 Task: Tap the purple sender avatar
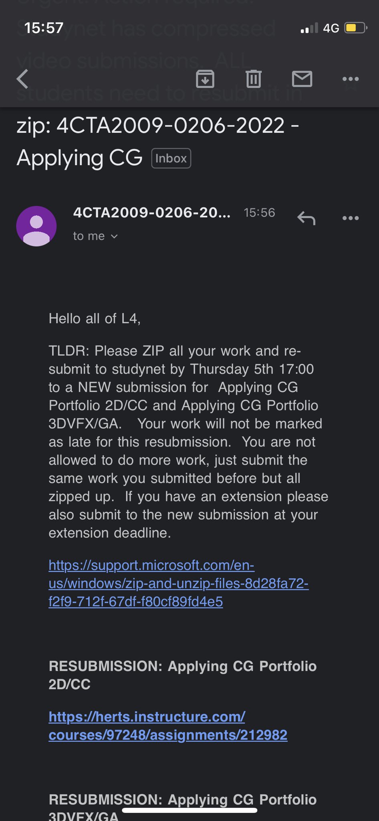(36, 226)
